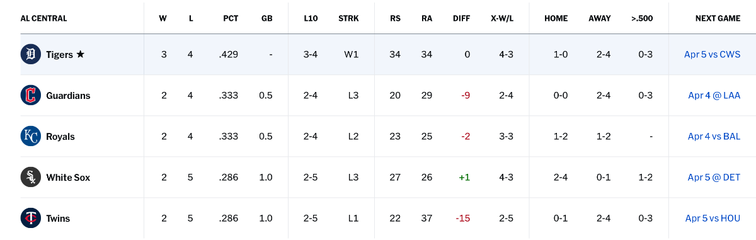
Task: Open the Apr 5 vs HOU game link
Action: (x=713, y=219)
